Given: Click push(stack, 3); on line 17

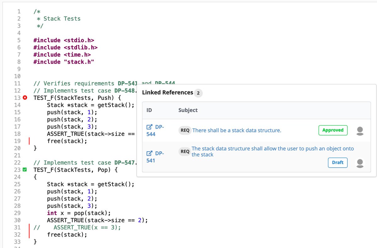Looking at the screenshot, I should coord(72,127).
